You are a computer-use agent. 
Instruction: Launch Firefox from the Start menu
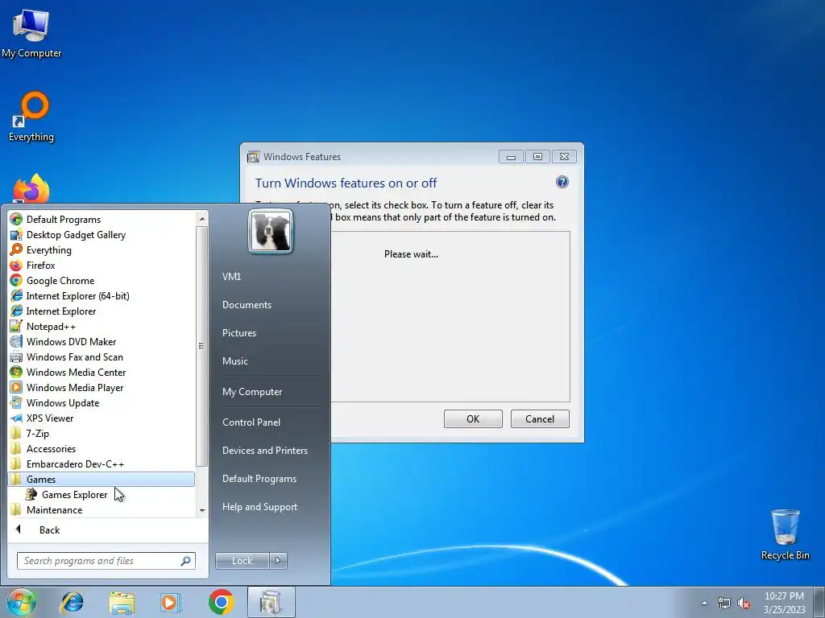click(102, 266)
